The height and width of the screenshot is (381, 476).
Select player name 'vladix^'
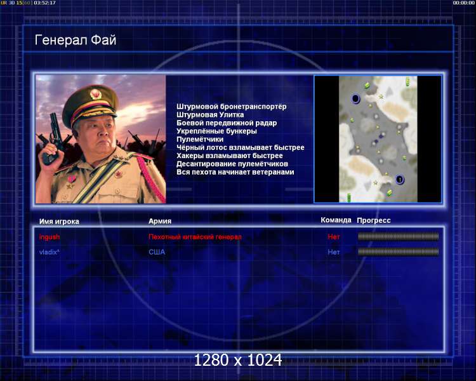click(x=49, y=252)
